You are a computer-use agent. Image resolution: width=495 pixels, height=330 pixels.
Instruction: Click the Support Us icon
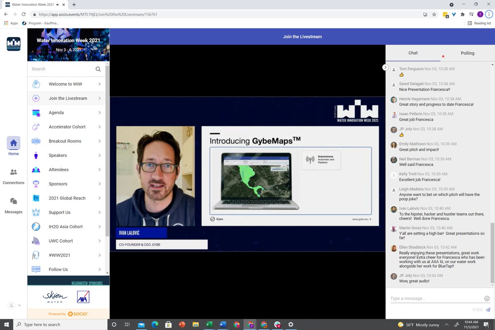point(36,212)
